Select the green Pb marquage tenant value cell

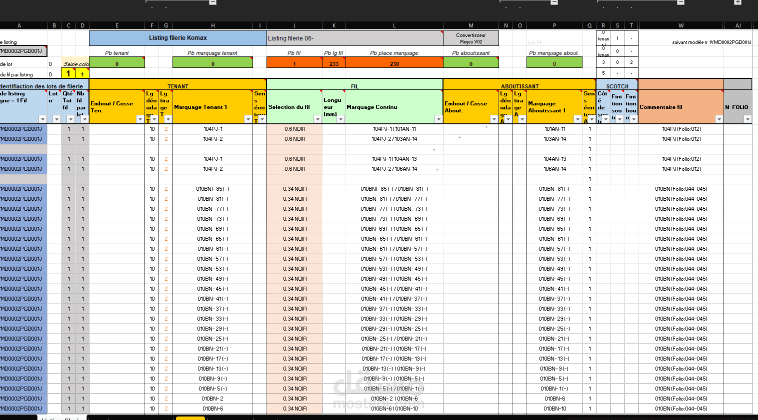tap(213, 62)
